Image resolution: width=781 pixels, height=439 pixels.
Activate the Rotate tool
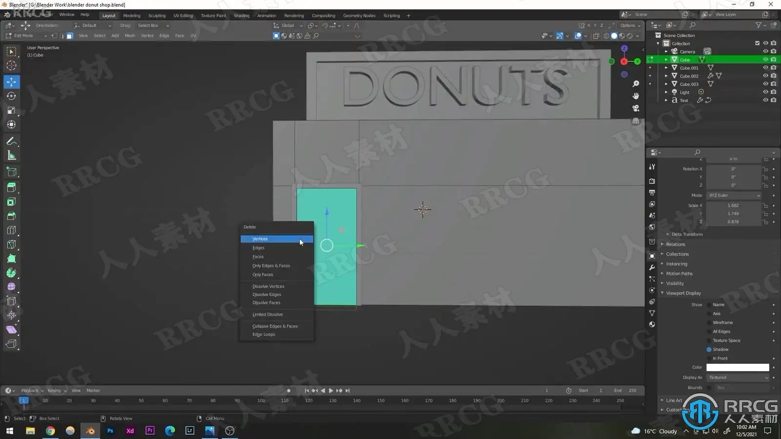pos(11,96)
